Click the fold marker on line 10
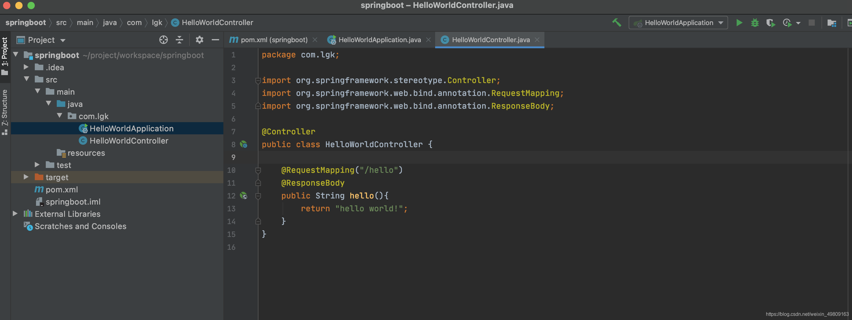Screen dimensions: 852x320 point(258,170)
